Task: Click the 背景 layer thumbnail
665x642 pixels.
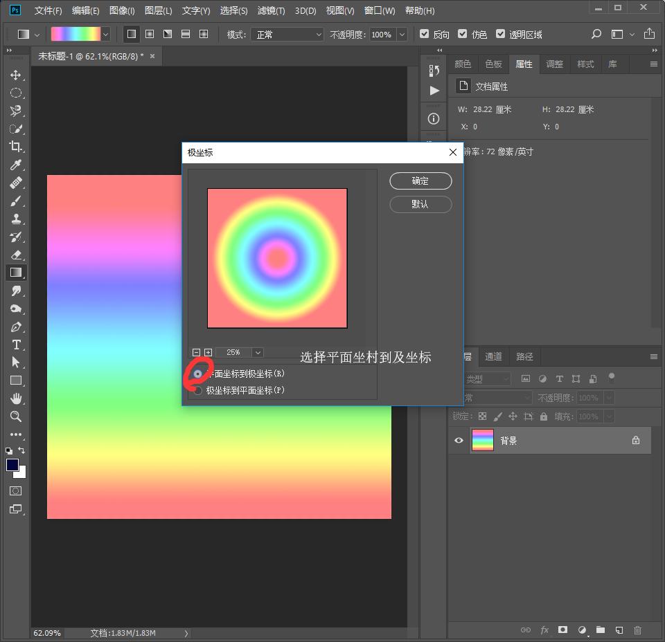Action: coord(482,440)
